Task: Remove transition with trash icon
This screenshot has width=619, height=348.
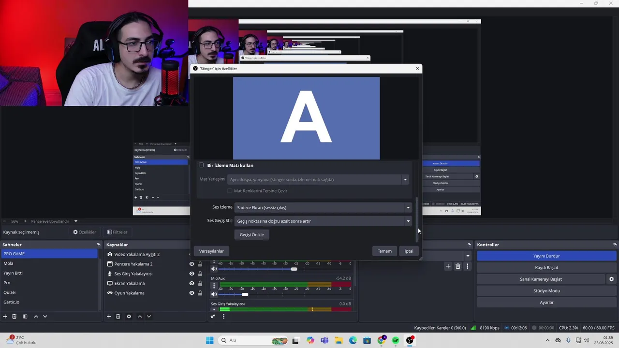Action: click(458, 266)
